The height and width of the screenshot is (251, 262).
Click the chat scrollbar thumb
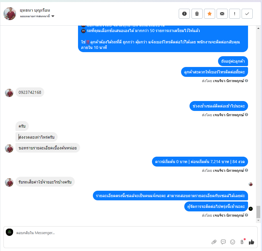258,212
